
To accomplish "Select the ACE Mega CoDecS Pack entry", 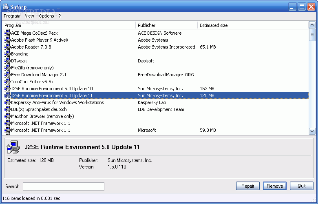I will [35, 33].
